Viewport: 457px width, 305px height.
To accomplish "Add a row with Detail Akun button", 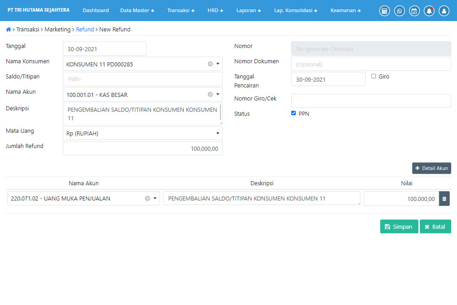I will (431, 168).
